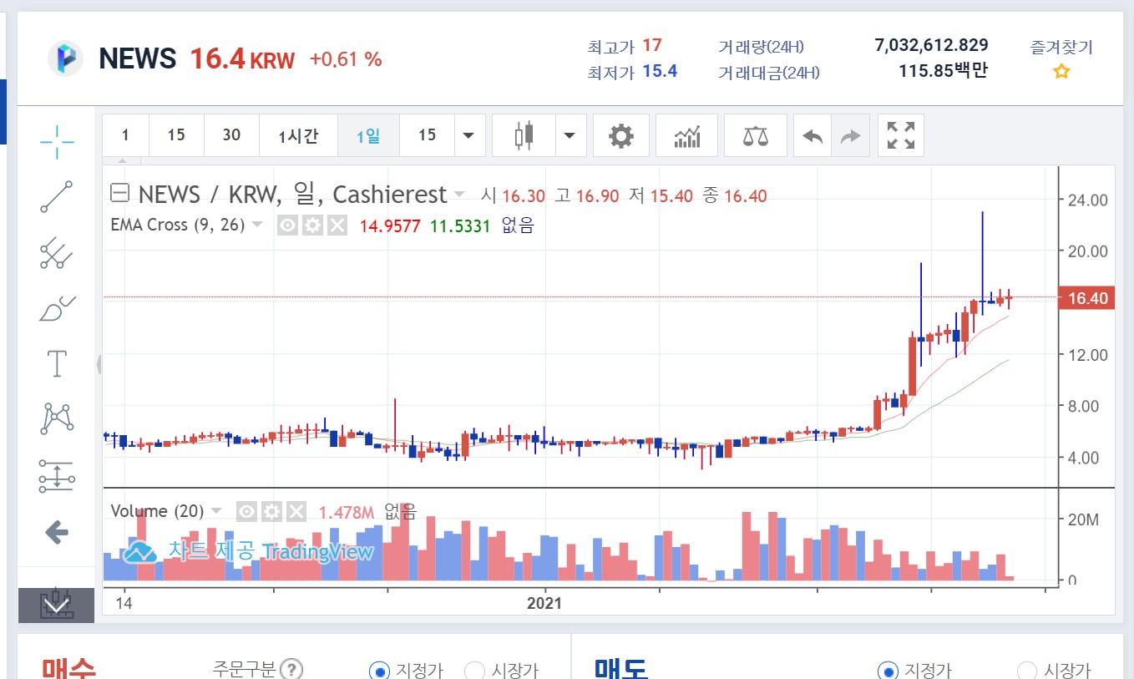Open the chart type dropdown arrow
Viewport: 1134px width, 679px height.
(x=570, y=135)
